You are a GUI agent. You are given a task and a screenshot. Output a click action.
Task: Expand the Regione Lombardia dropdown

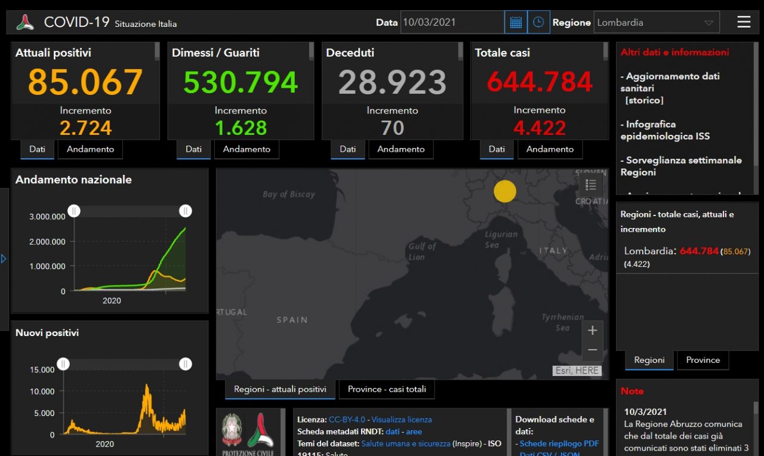[x=708, y=23]
